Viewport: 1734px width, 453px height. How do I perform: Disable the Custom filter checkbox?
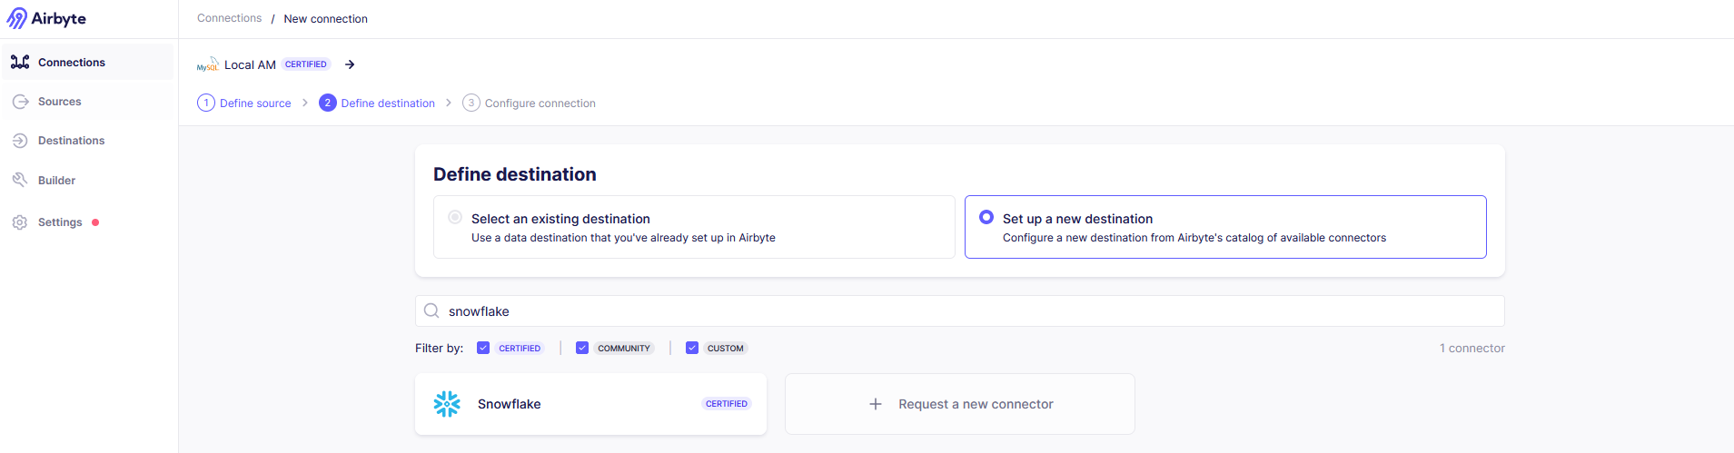692,348
